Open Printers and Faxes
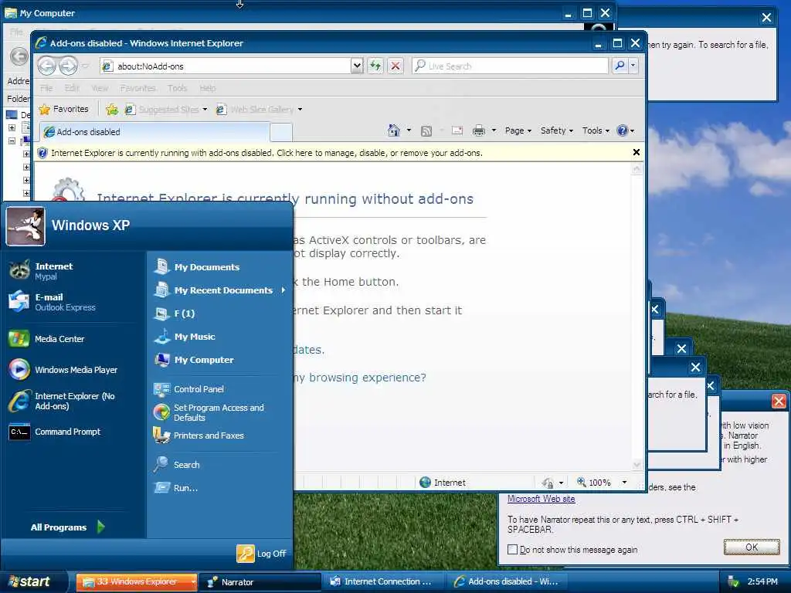 tap(199, 435)
